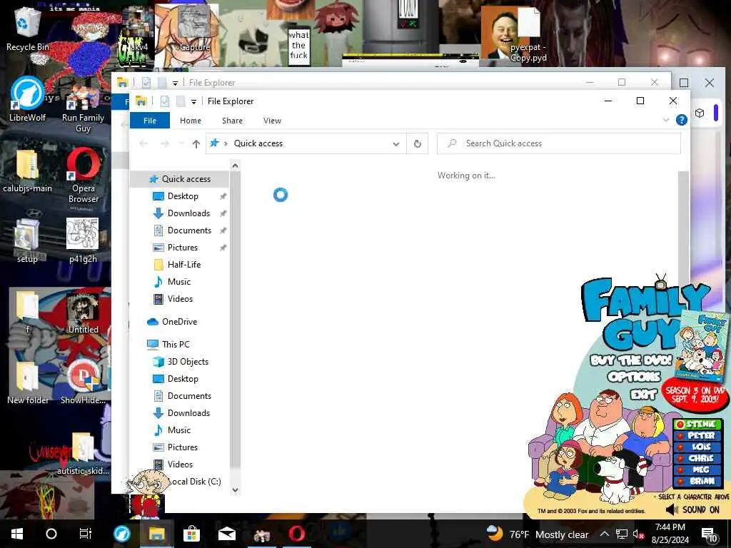Open the Opera Browser desktop shortcut
The width and height of the screenshot is (731, 548).
coord(83,176)
